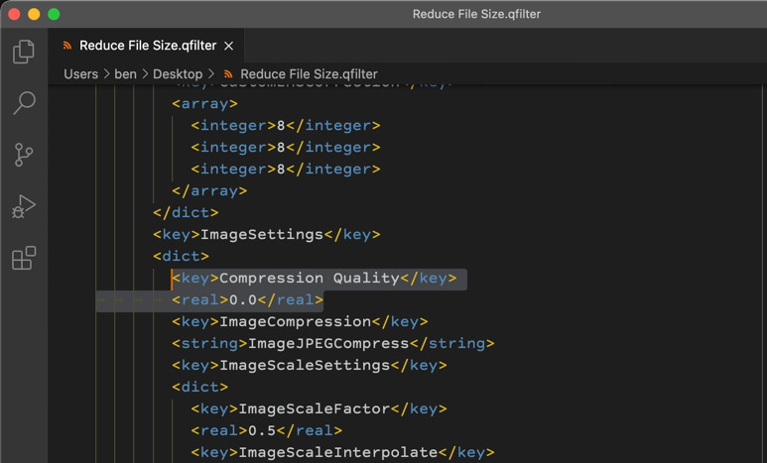Expand the ben breadcrumb segment

coord(125,74)
